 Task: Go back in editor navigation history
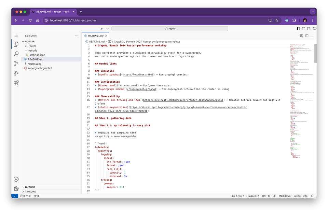(x=102, y=29)
